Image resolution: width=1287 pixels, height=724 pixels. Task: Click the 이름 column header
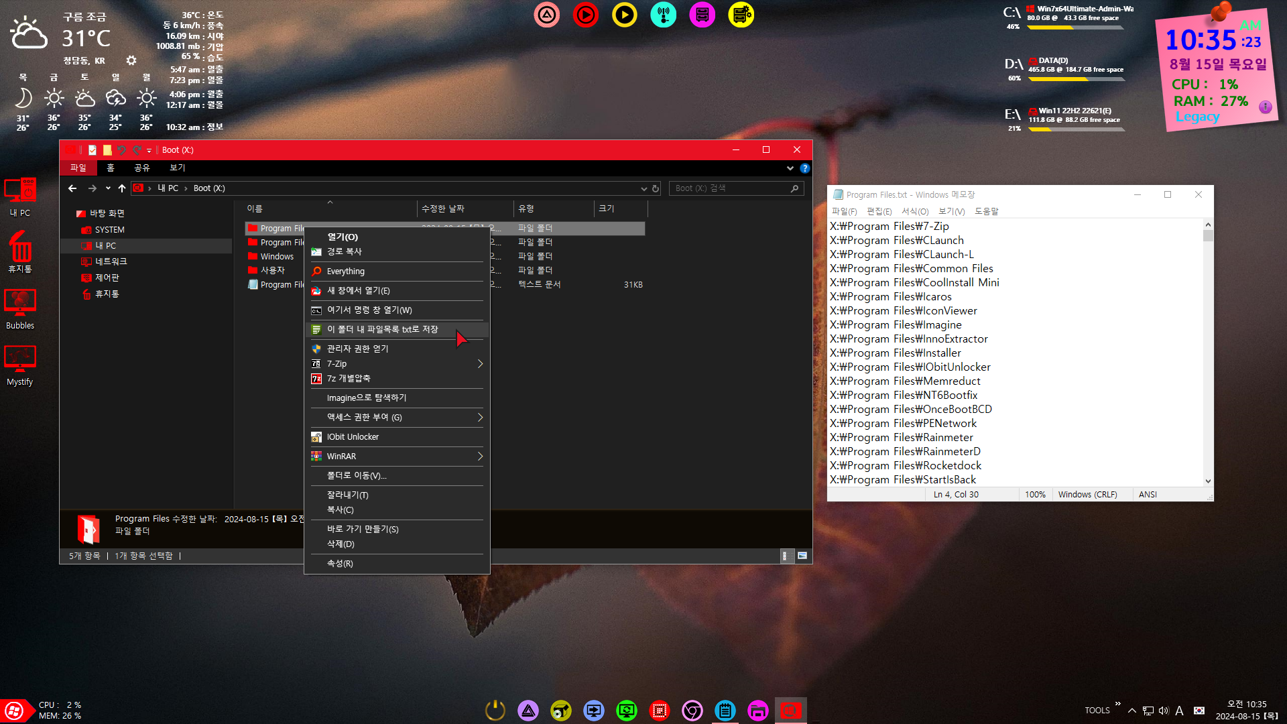pos(331,209)
